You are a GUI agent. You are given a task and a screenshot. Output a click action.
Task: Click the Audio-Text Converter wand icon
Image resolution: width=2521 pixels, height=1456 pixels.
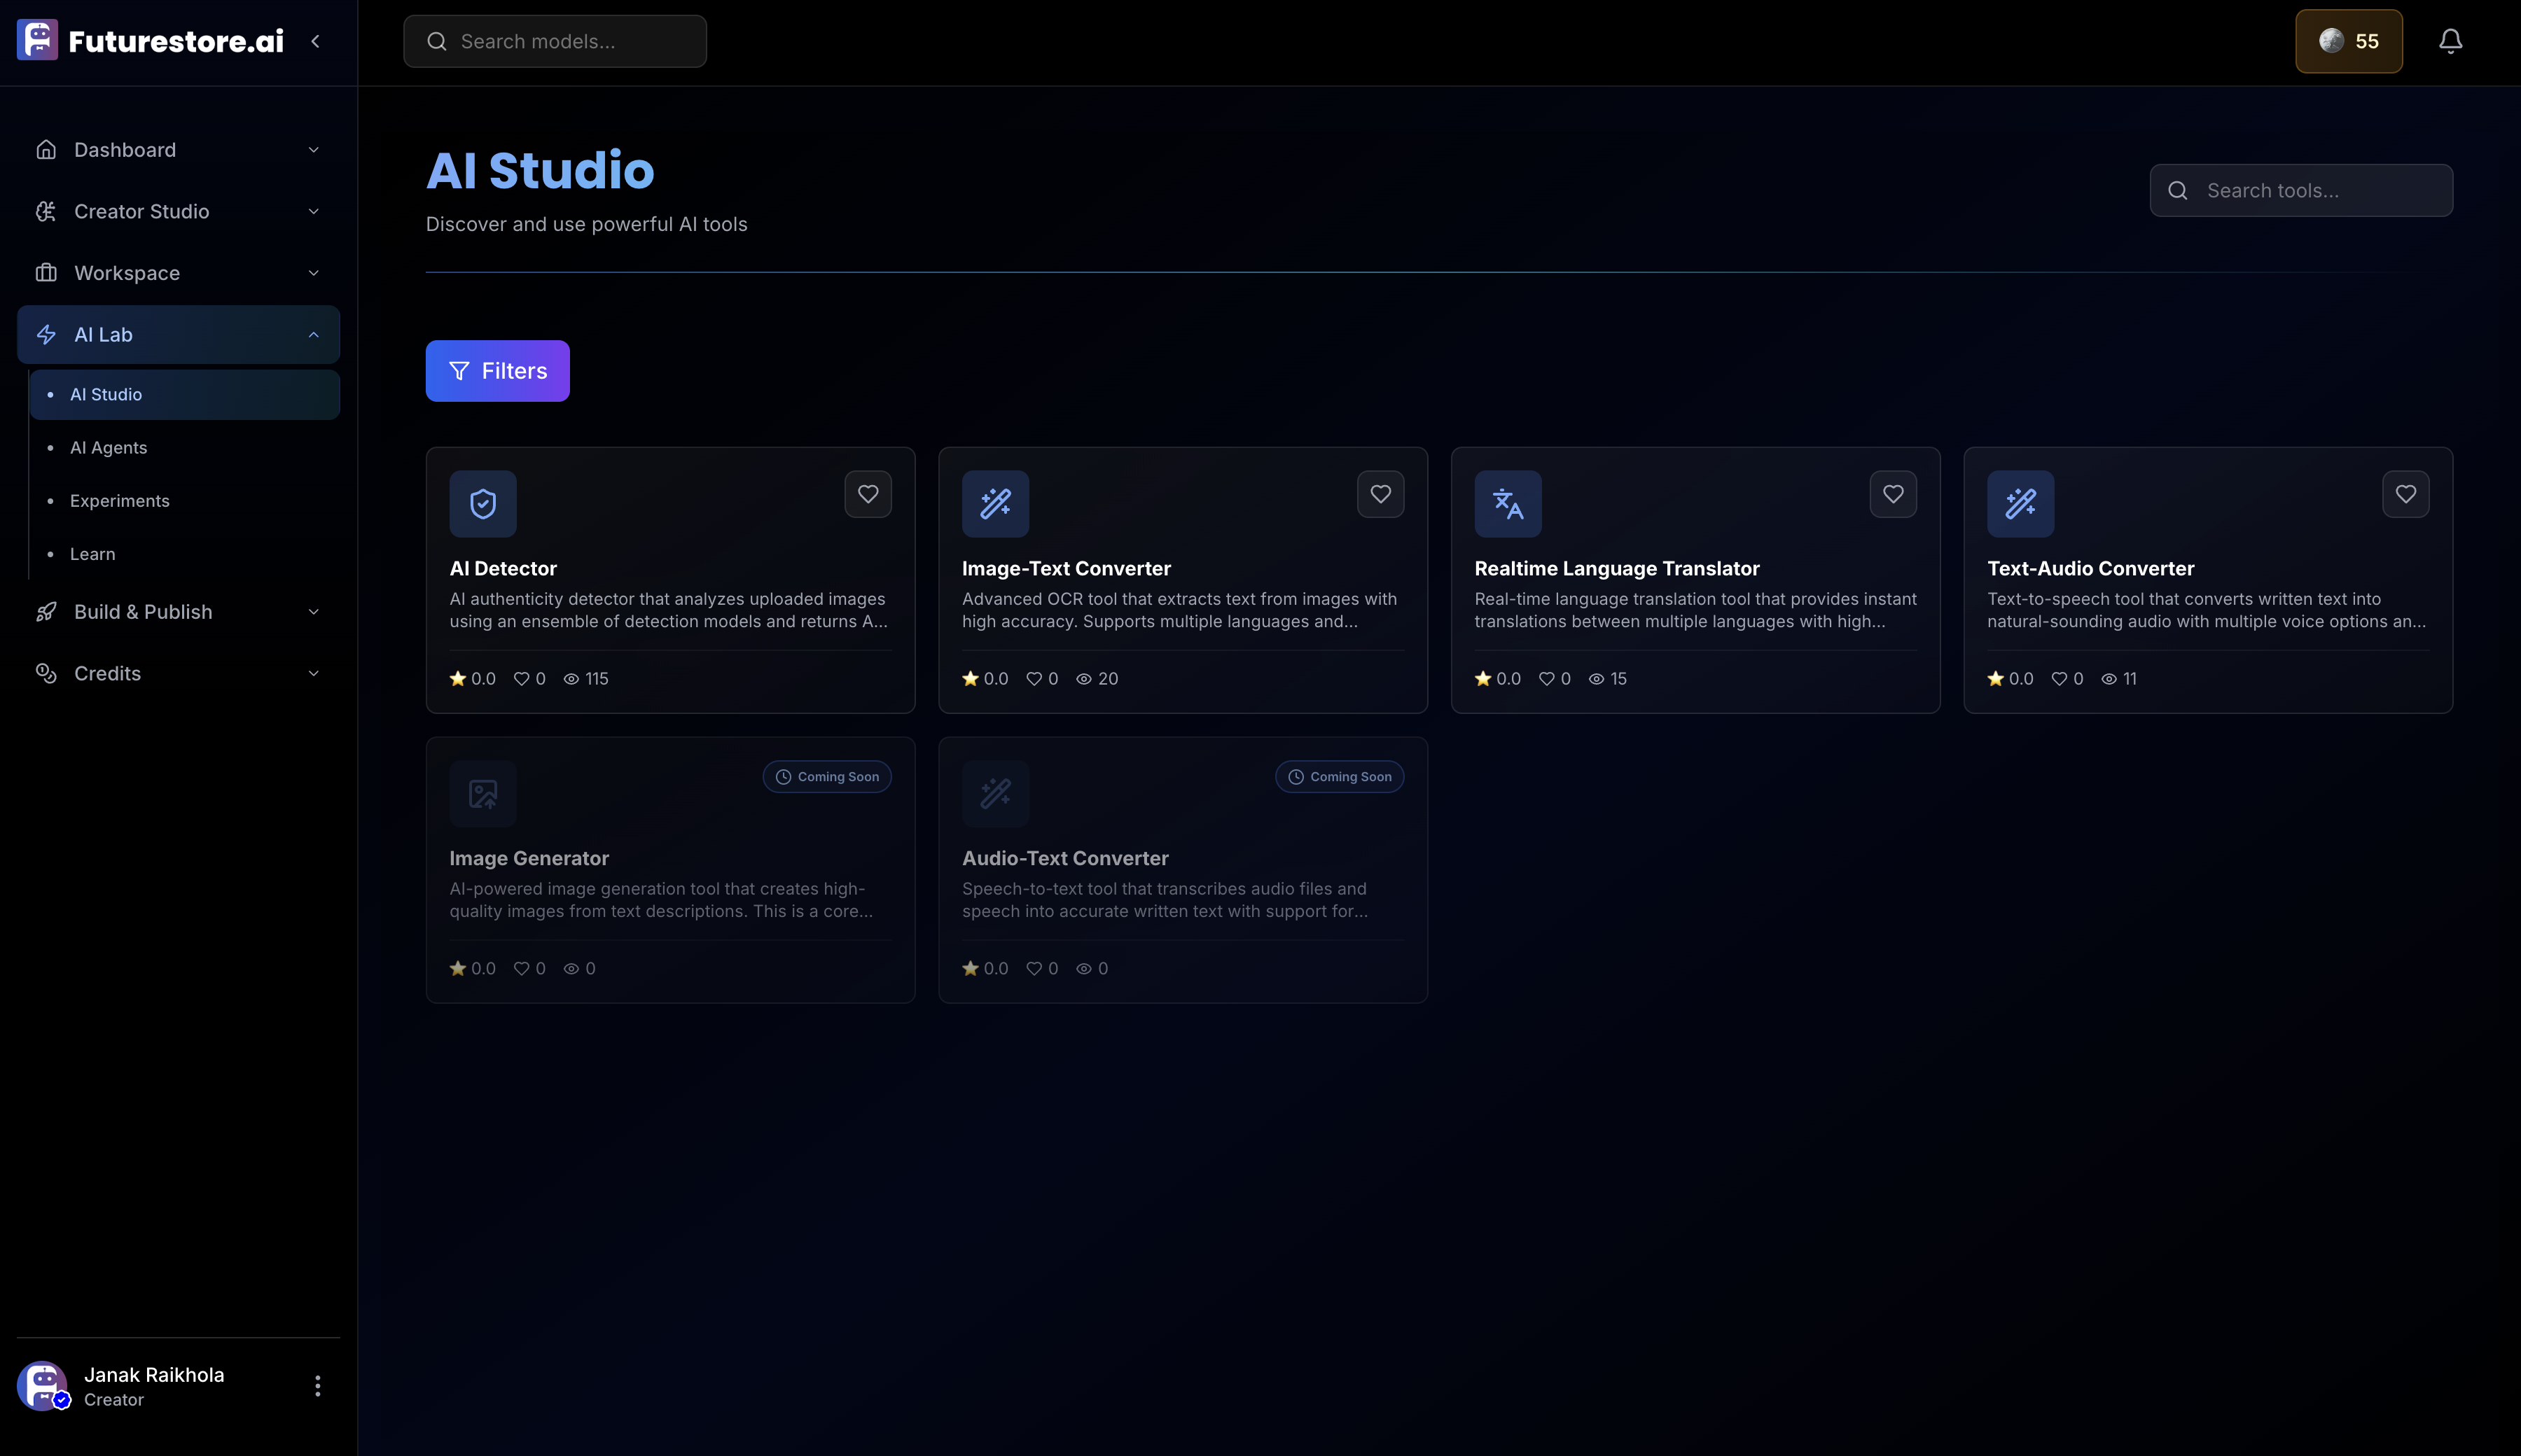pyautogui.click(x=995, y=794)
